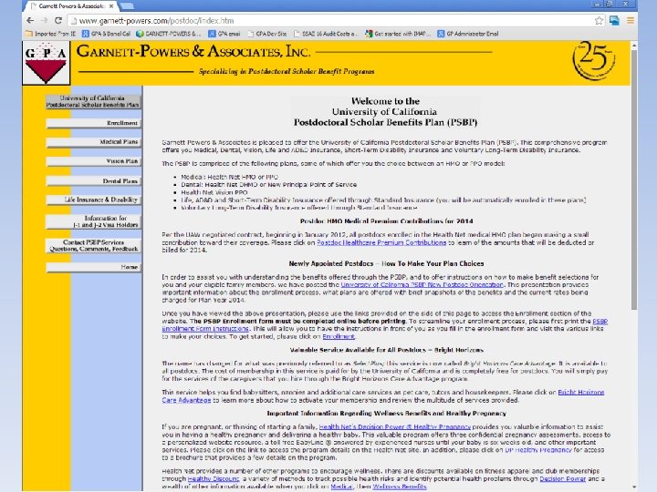The image size is (657, 492).
Task: Follow the Healthy Discounts link
Action: pyautogui.click(x=214, y=478)
